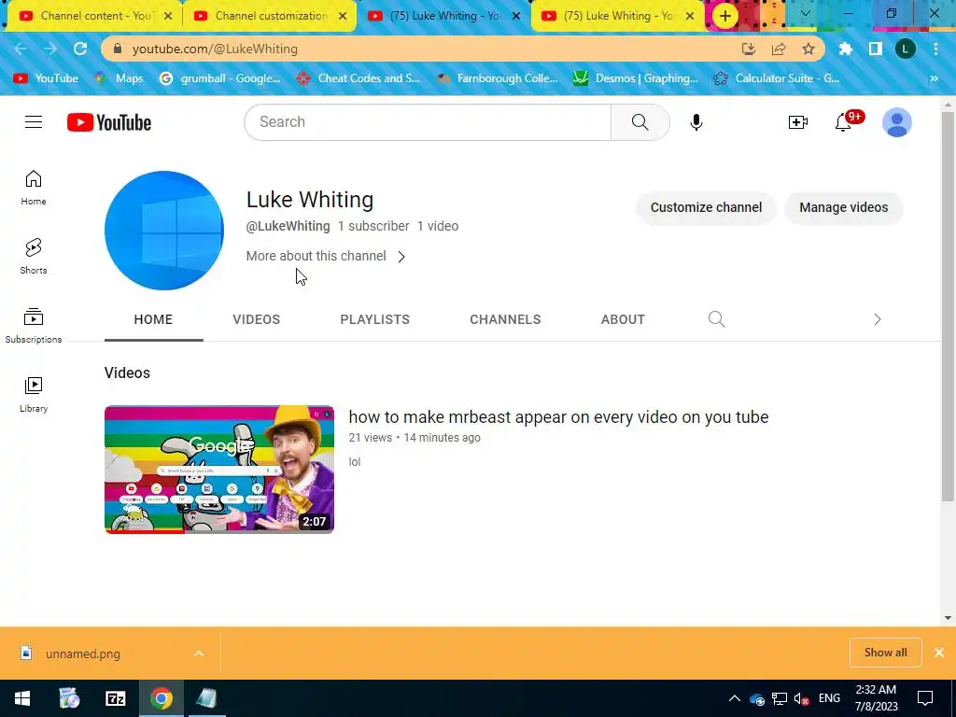Expand More about this channel arrow
This screenshot has height=717, width=956.
(x=401, y=257)
